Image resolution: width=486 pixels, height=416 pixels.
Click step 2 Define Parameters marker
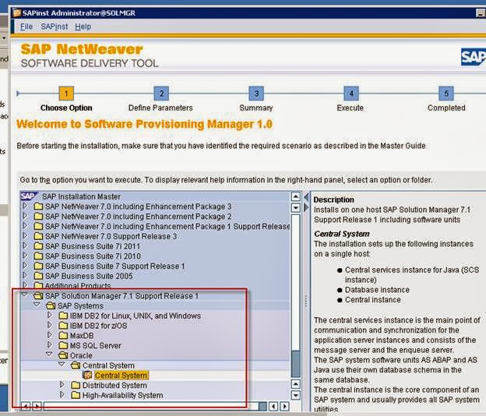click(x=161, y=93)
